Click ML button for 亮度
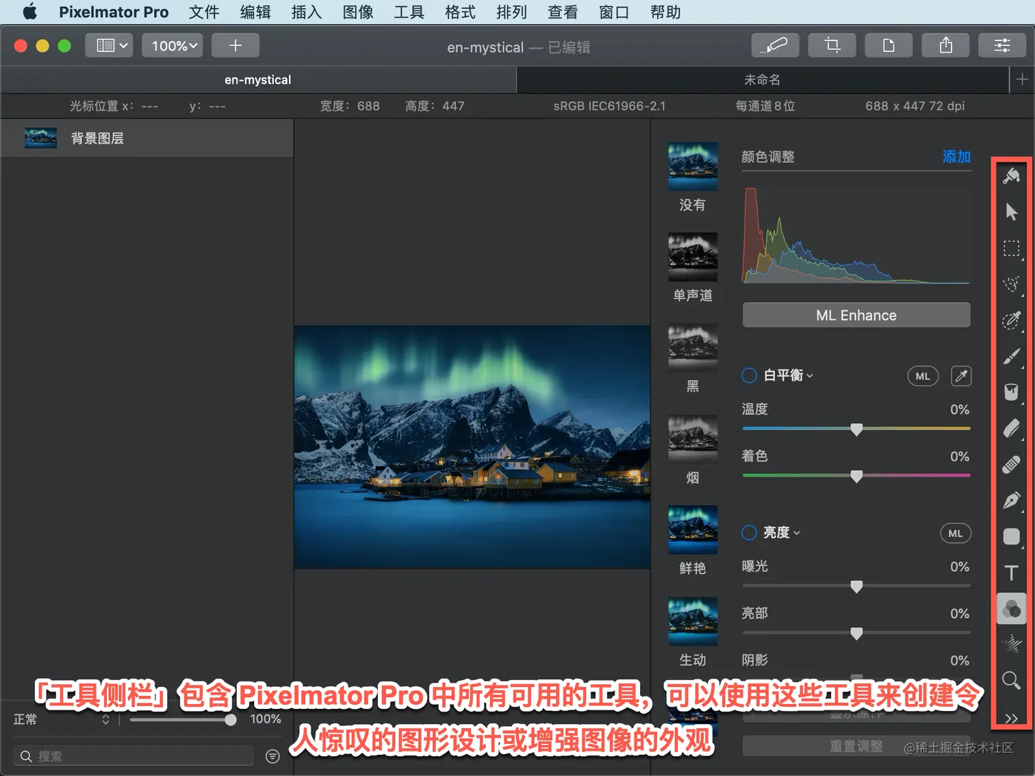Image resolution: width=1035 pixels, height=776 pixels. [956, 534]
